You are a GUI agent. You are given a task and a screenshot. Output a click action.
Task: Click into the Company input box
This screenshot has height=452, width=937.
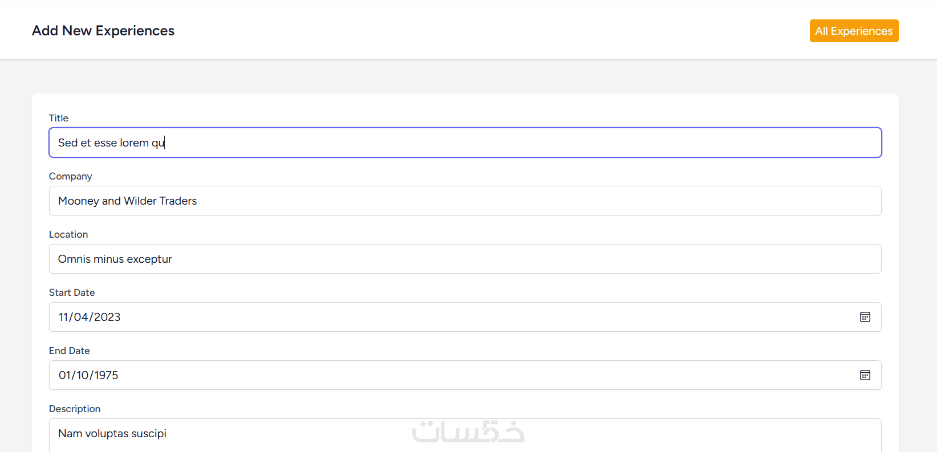click(x=465, y=201)
